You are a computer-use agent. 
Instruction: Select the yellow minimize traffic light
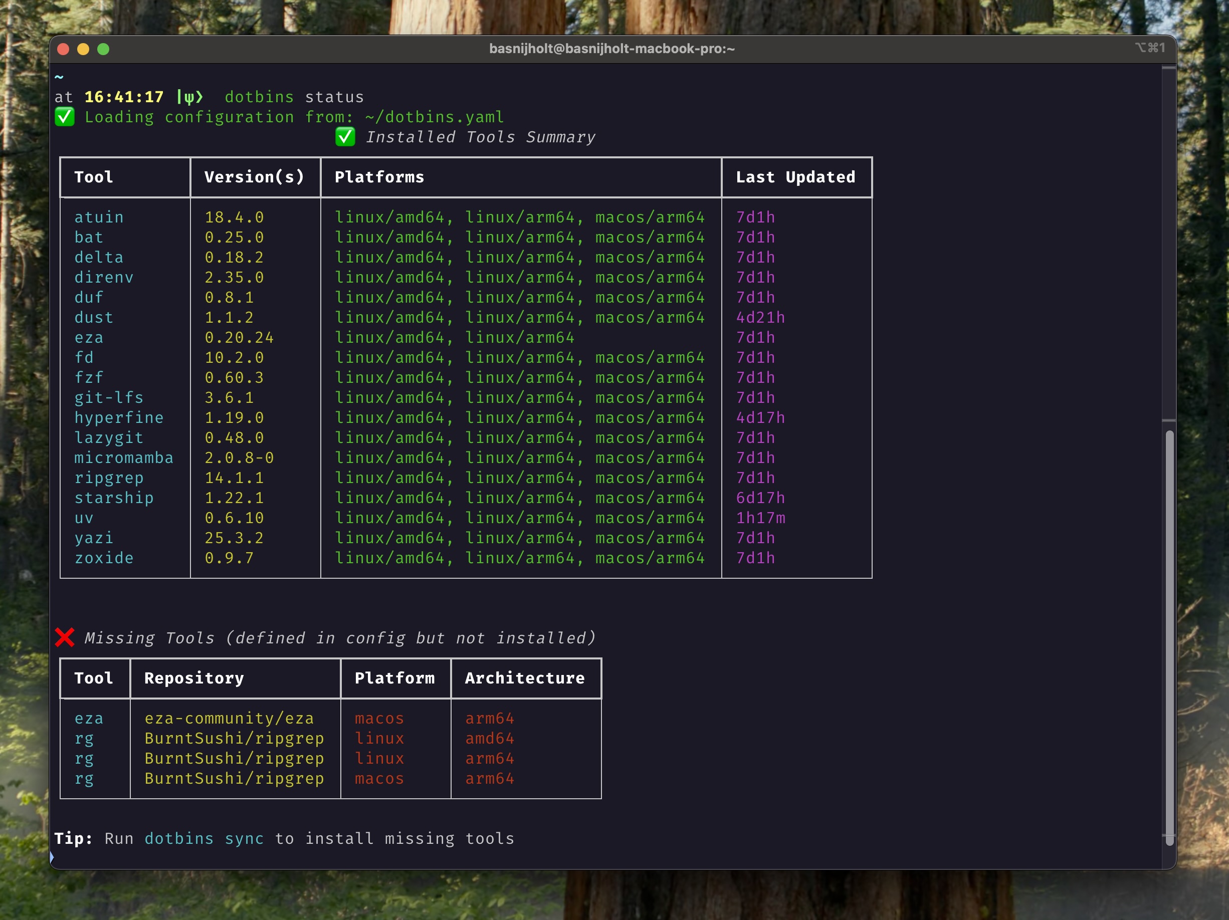pos(83,50)
